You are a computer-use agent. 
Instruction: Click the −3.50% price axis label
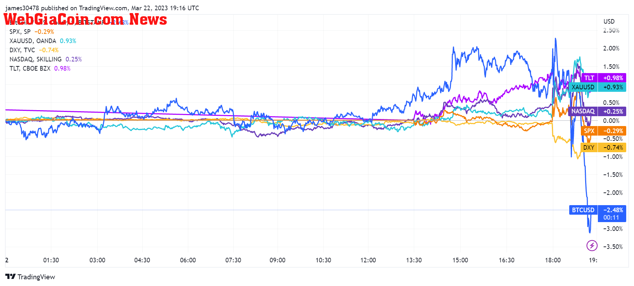pyautogui.click(x=613, y=247)
